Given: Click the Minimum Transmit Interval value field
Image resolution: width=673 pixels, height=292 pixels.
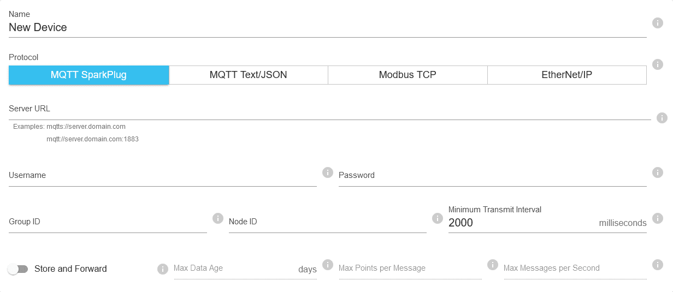Looking at the screenshot, I should [519, 223].
